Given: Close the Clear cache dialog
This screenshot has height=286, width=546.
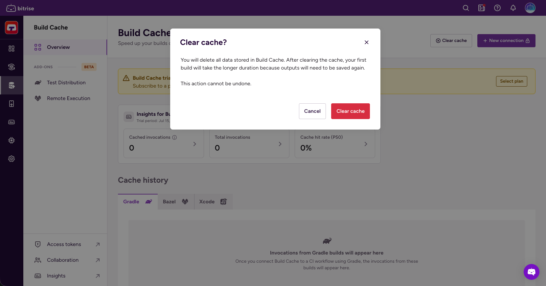Looking at the screenshot, I should 366,42.
